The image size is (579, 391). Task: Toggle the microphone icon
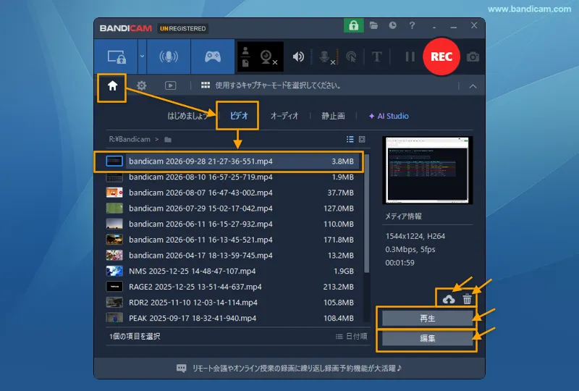(326, 57)
